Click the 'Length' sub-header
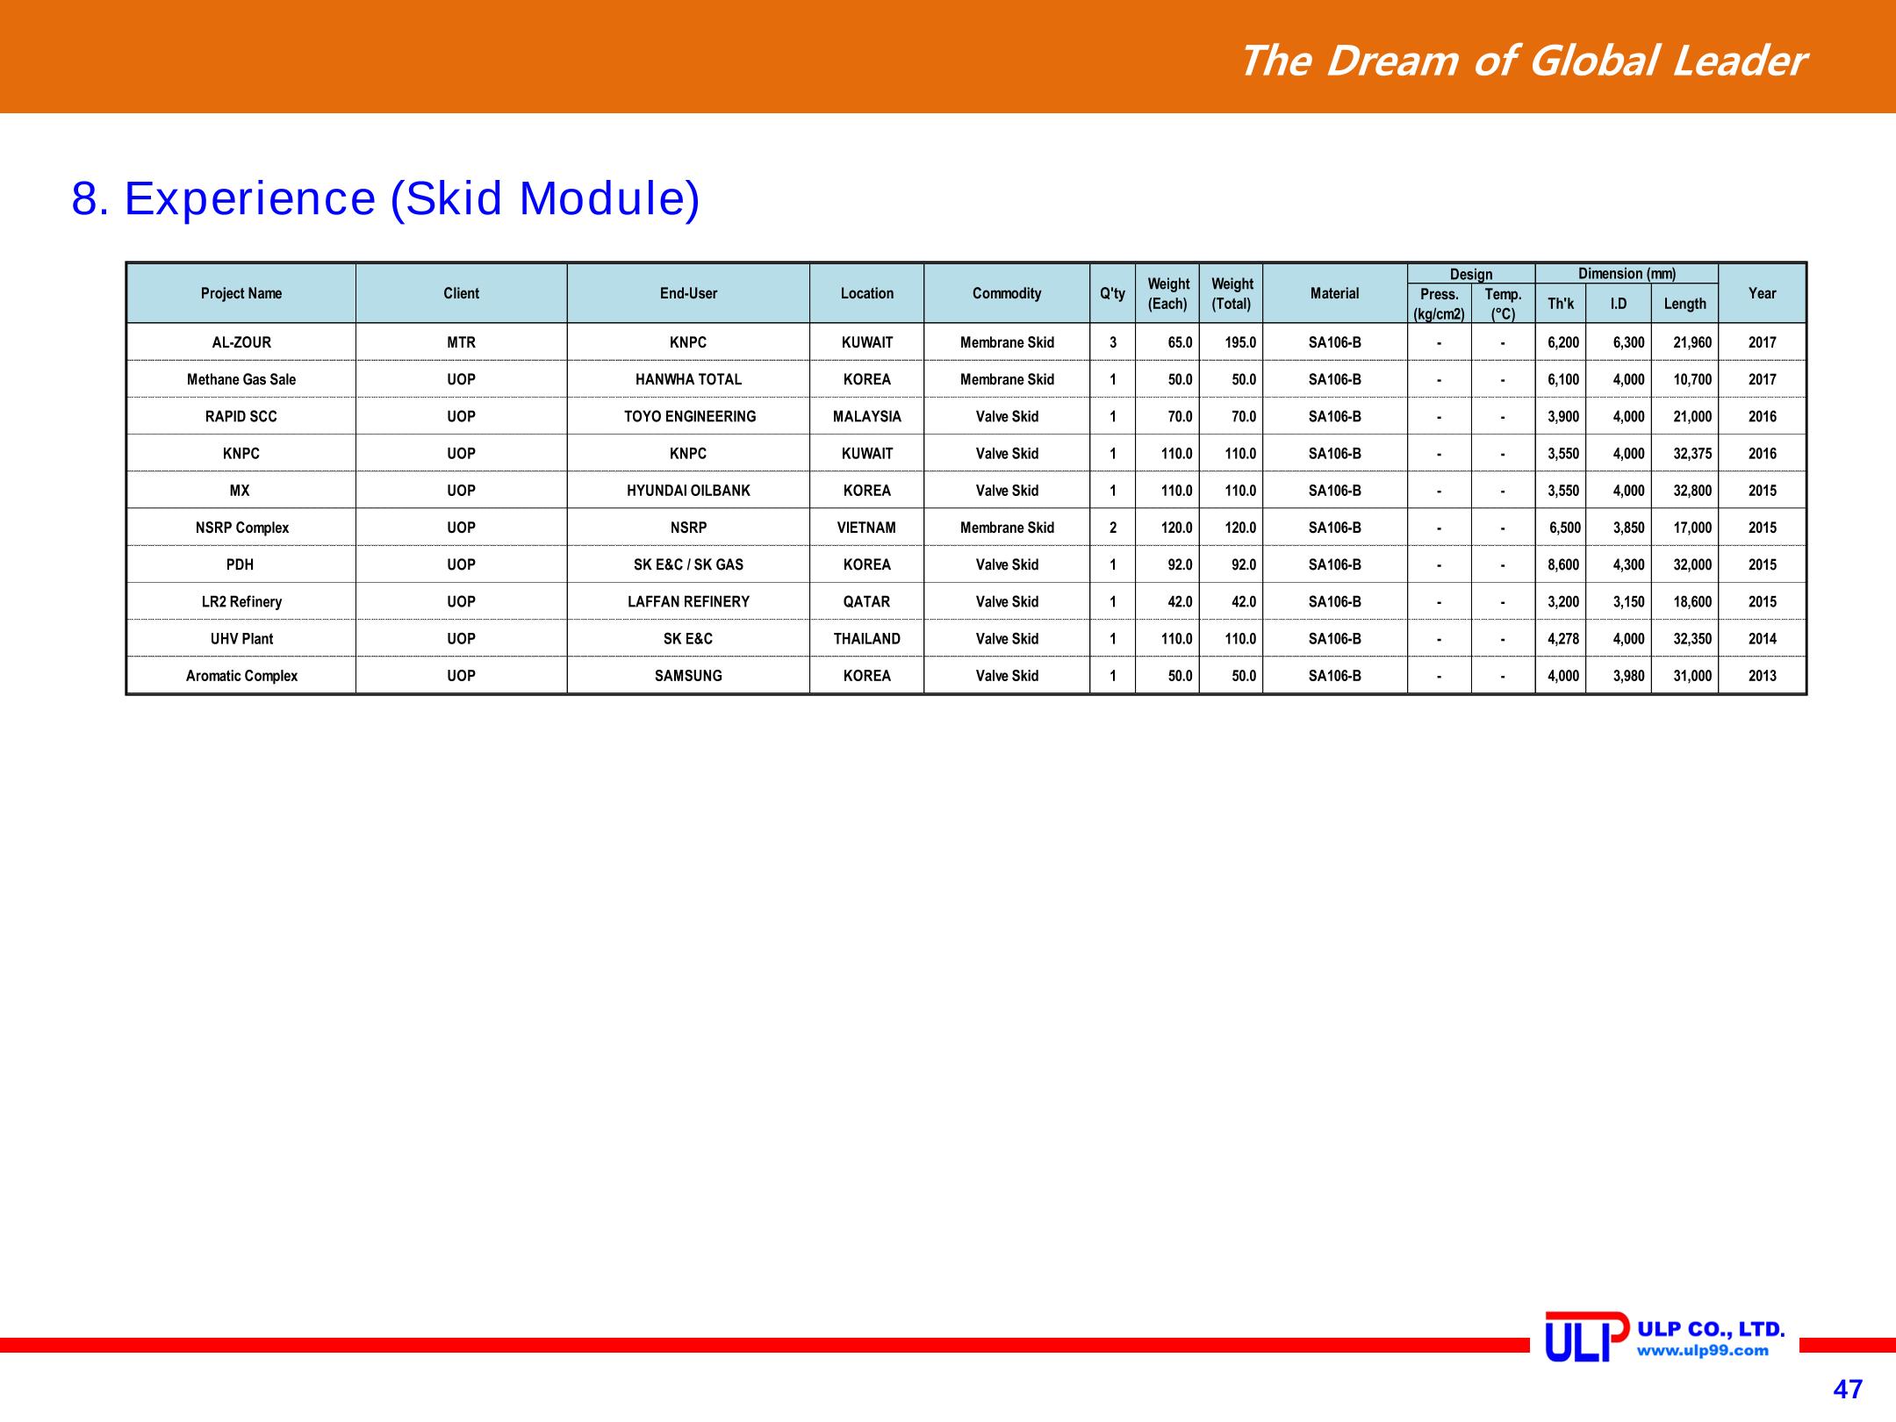 1684,304
